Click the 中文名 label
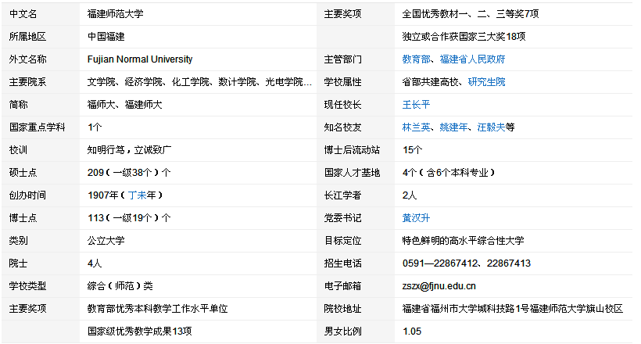Screen dimensions: 641x344 (x=23, y=14)
